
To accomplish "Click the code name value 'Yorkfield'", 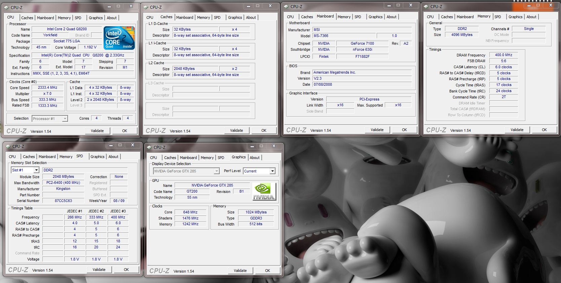I will 50,35.
